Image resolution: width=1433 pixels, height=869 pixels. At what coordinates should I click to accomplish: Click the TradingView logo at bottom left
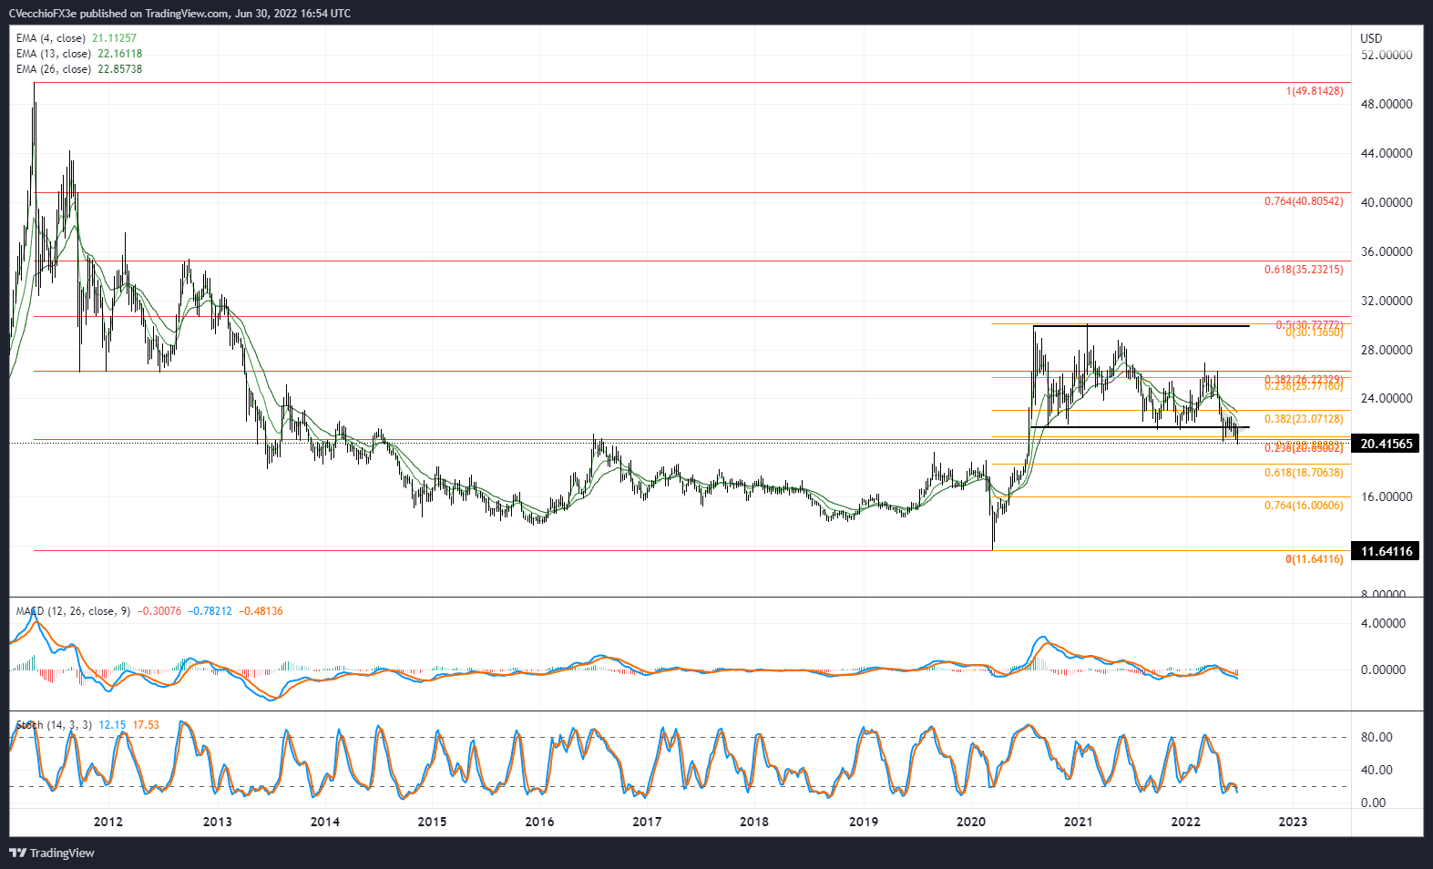coord(52,854)
